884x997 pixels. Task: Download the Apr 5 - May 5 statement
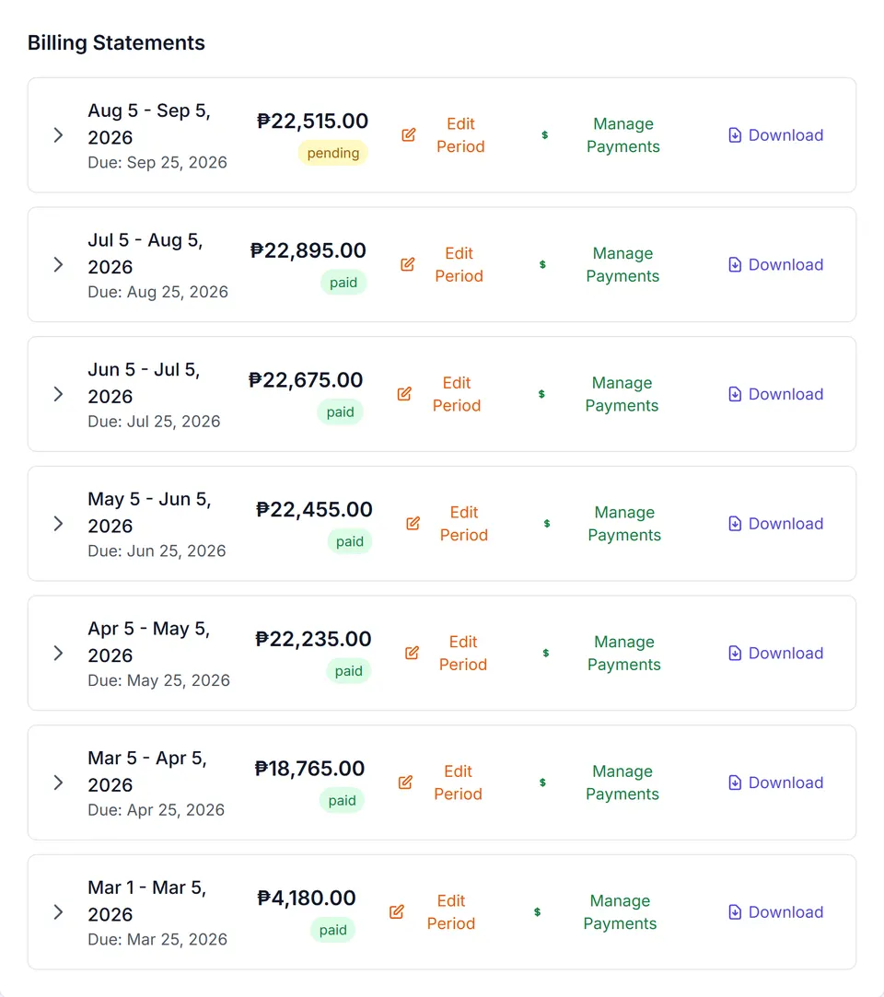(776, 653)
